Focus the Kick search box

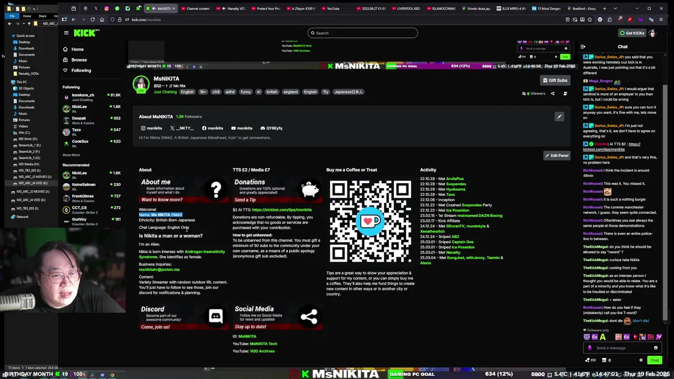[x=362, y=33]
